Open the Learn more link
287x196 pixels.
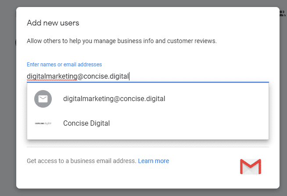coord(153,161)
